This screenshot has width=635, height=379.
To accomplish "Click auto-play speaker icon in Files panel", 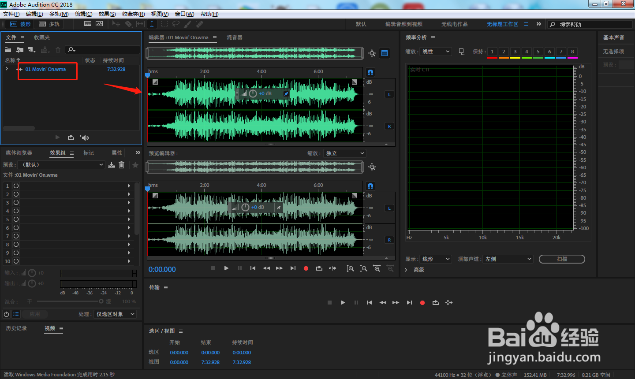I will tap(84, 137).
